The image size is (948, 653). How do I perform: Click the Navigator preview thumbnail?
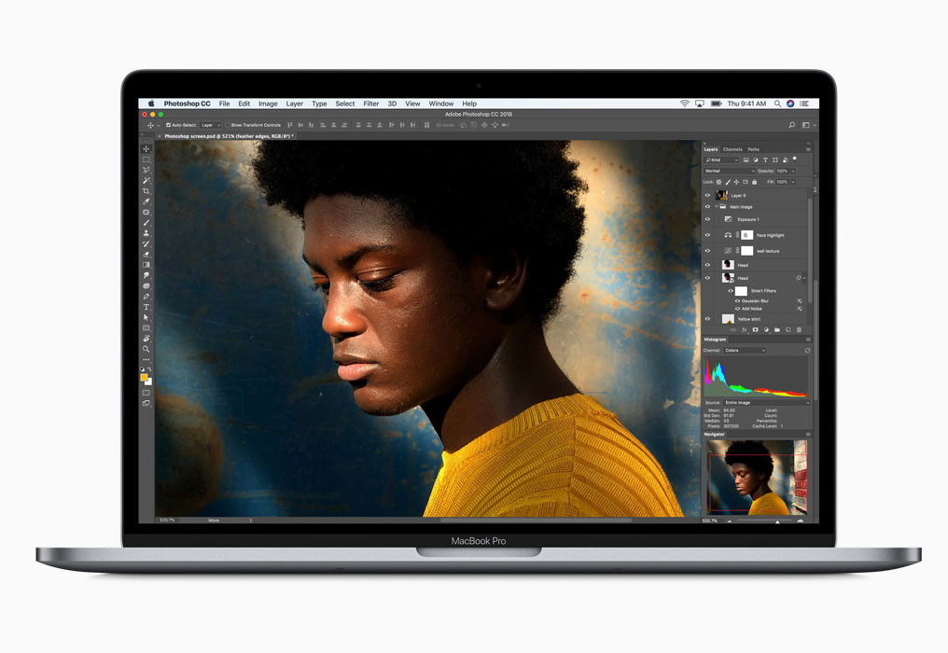(x=757, y=477)
